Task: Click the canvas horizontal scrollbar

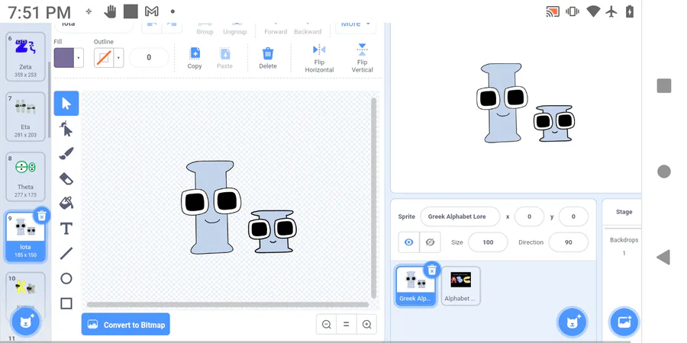Action: click(227, 304)
